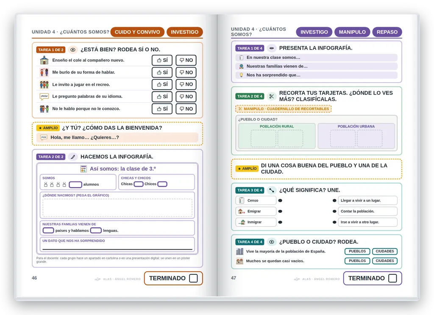434x315 pixels.
Task: Select CIUDADES for "Muchos se quedan casi vacíos"
Action: point(385,261)
